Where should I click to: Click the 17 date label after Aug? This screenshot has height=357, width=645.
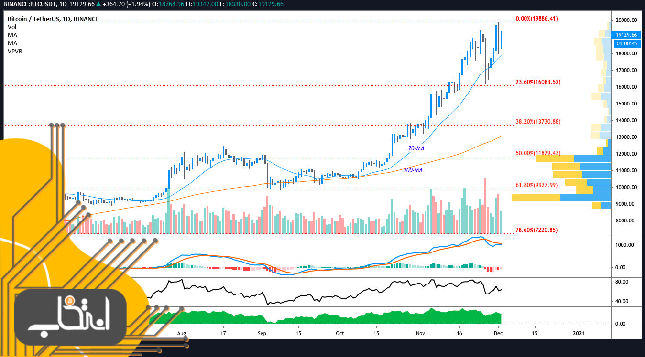223,333
